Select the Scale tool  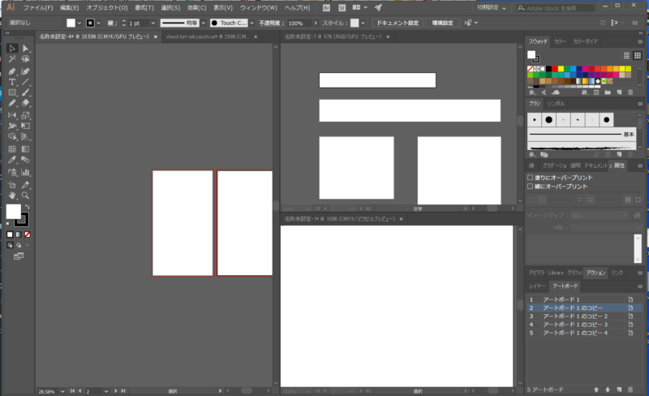click(x=25, y=115)
